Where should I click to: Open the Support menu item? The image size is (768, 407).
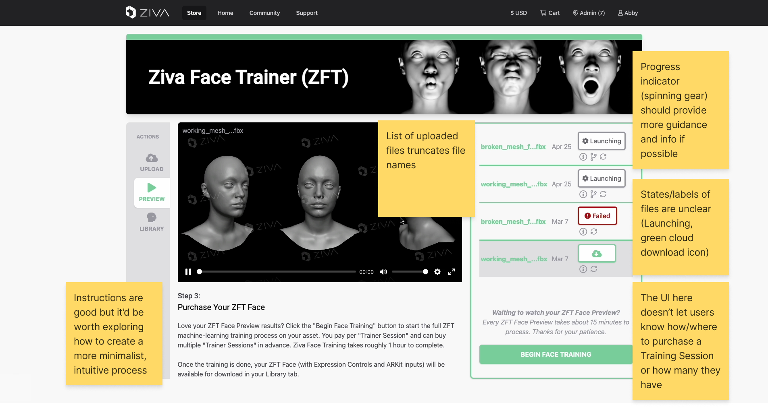(x=307, y=13)
